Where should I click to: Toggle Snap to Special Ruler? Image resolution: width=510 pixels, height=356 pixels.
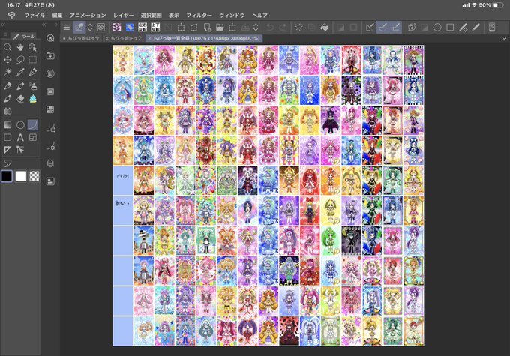point(382,28)
